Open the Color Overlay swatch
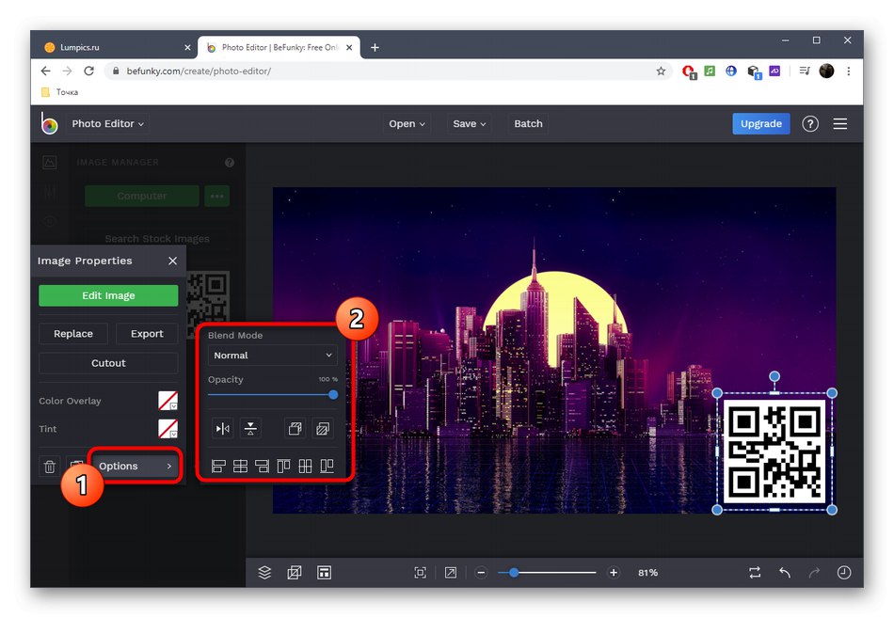Image resolution: width=894 pixels, height=618 pixels. (168, 401)
